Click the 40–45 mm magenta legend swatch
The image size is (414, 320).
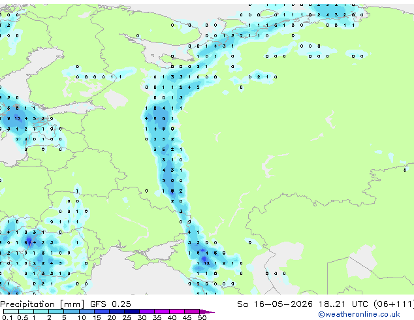pos(177,312)
